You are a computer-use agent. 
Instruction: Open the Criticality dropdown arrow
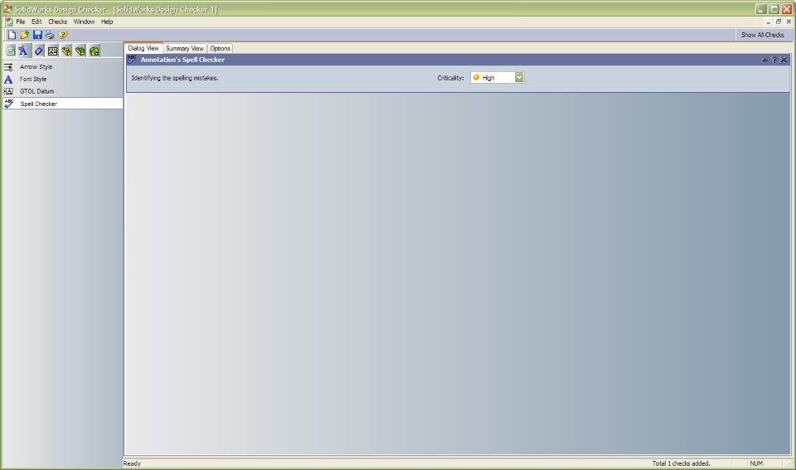coord(519,77)
